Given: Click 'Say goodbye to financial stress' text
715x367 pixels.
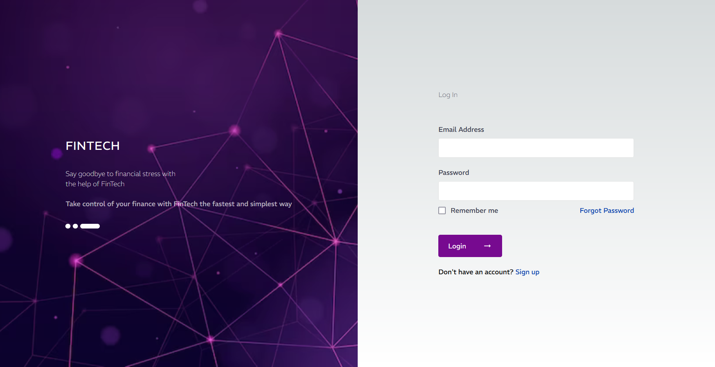Looking at the screenshot, I should 121,179.
